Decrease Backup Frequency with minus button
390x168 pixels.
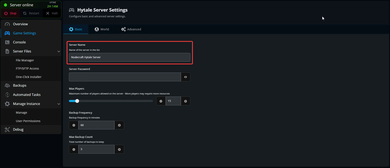74,125
